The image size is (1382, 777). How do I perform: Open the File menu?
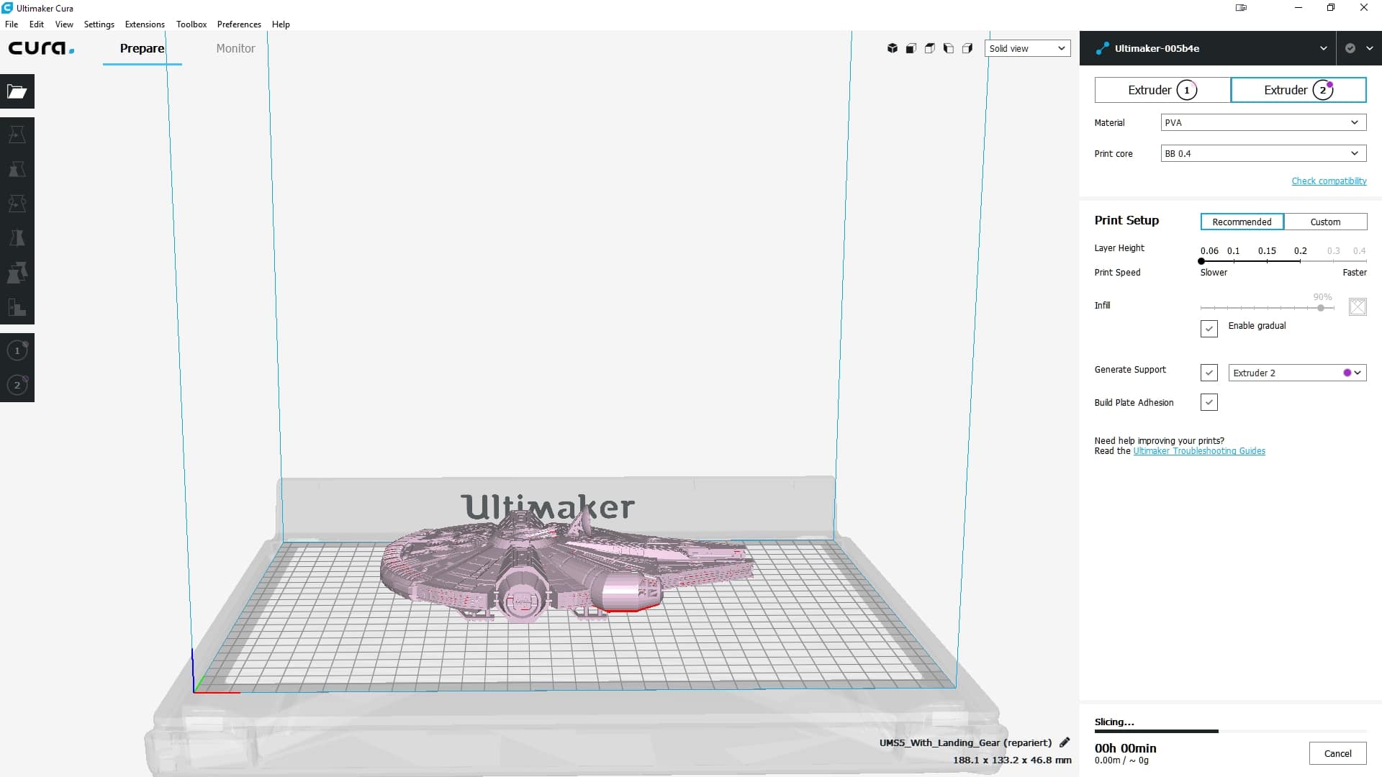[12, 24]
